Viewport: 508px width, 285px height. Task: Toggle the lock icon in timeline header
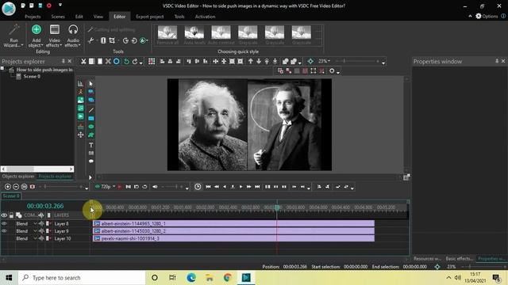pyautogui.click(x=11, y=215)
